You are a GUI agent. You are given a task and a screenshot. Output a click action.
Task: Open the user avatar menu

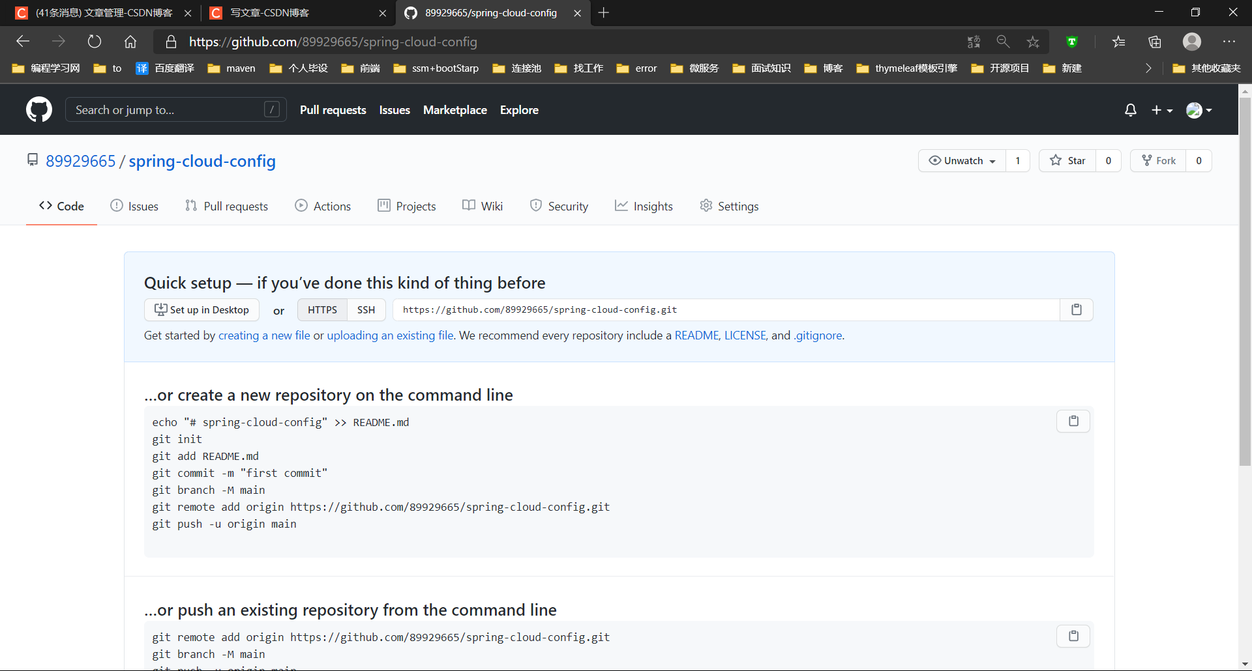1199,110
